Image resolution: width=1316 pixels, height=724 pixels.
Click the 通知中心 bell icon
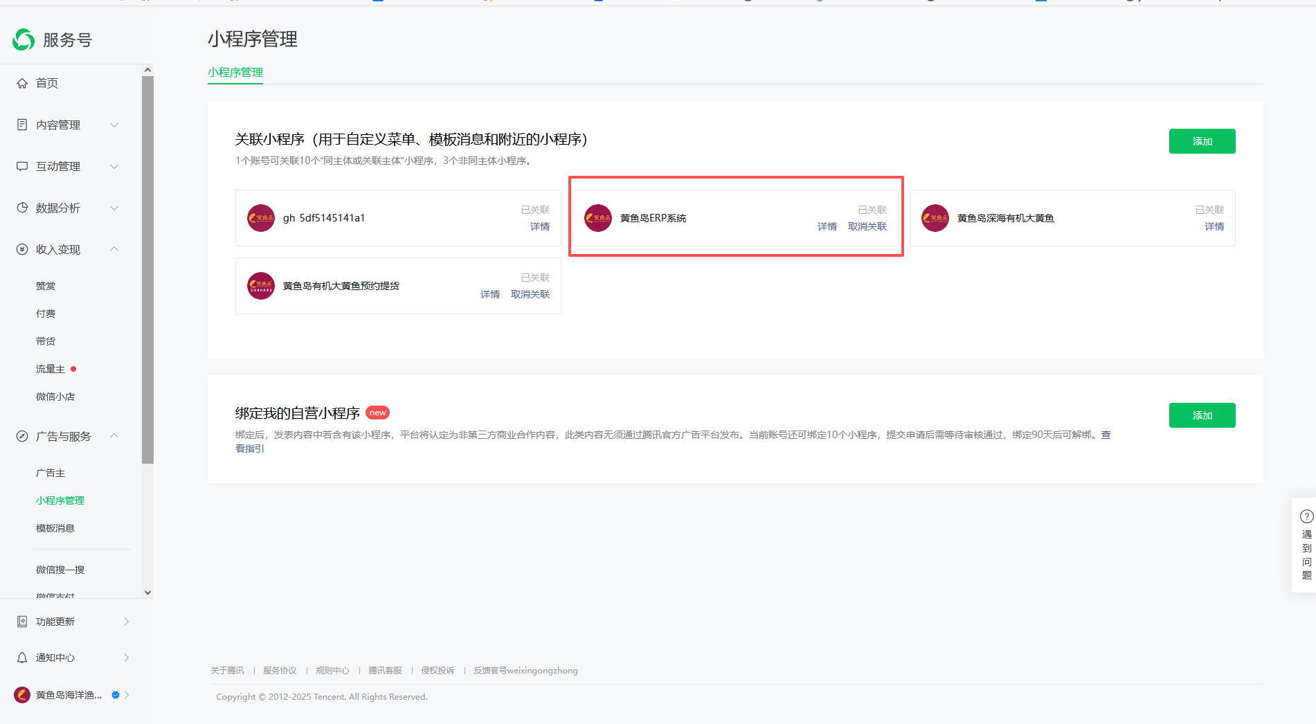tap(22, 658)
